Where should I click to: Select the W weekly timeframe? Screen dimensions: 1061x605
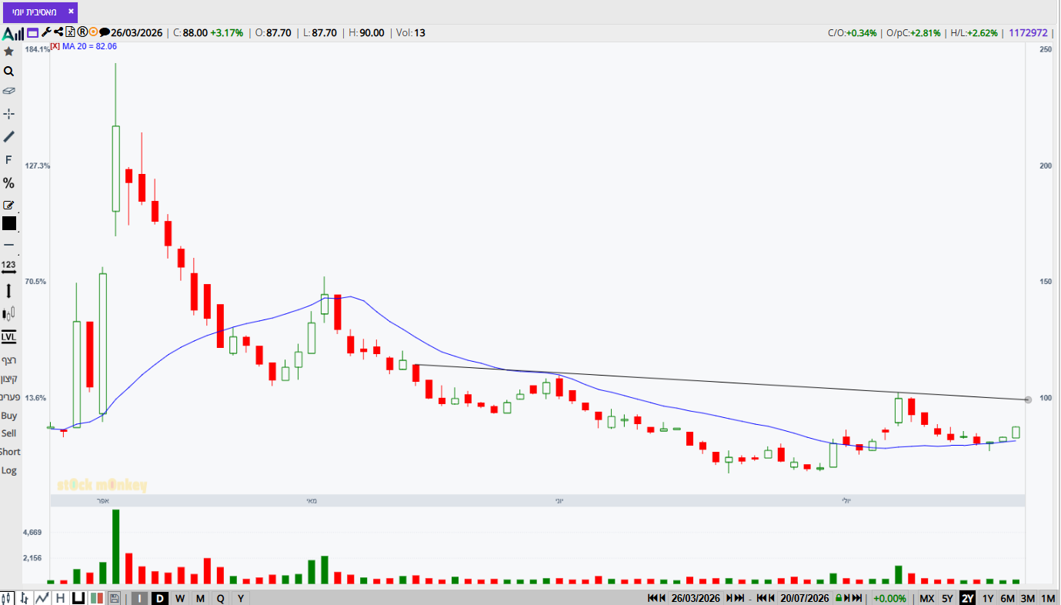point(180,598)
